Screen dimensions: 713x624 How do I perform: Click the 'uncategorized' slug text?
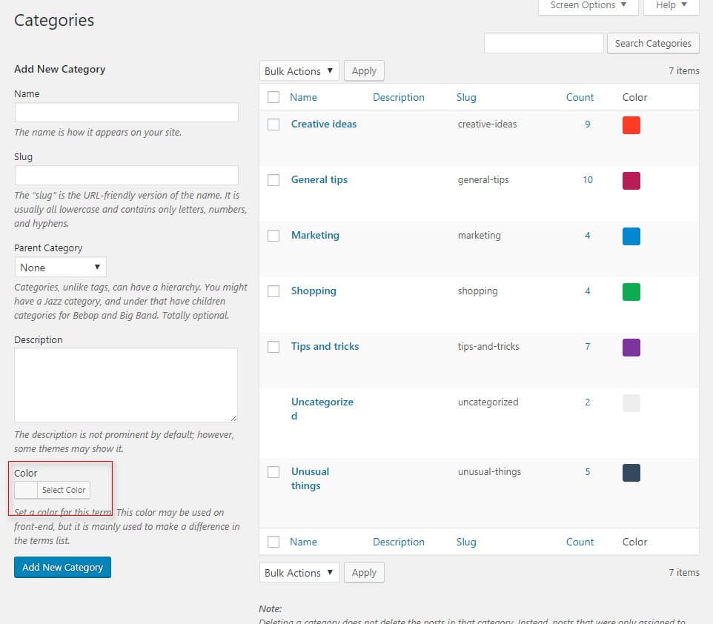[488, 402]
